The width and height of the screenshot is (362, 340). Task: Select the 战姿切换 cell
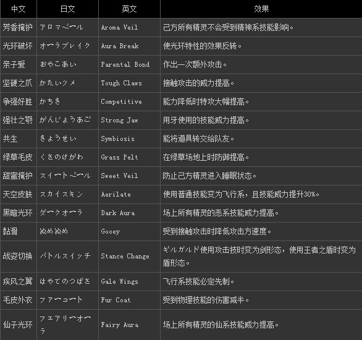[x=19, y=257]
